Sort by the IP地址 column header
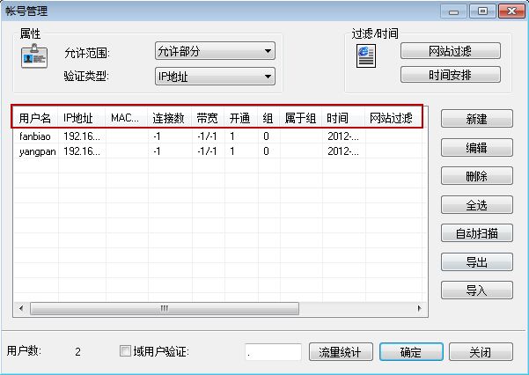The height and width of the screenshot is (375, 529). (82, 118)
